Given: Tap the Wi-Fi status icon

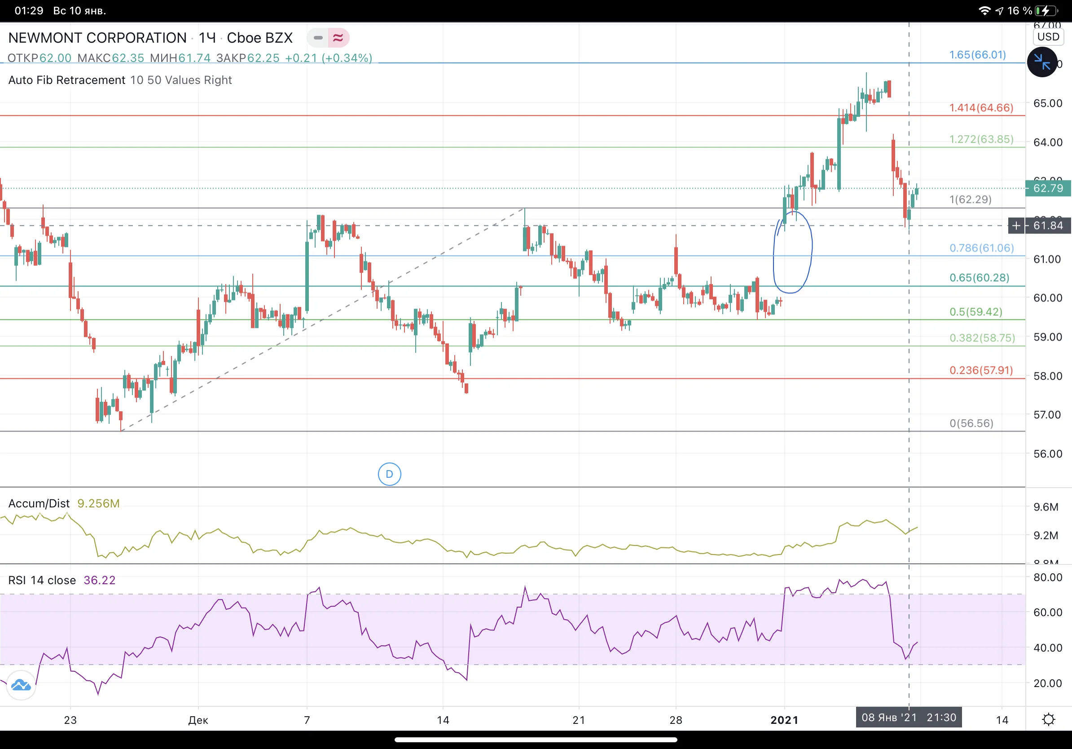Looking at the screenshot, I should coord(984,11).
